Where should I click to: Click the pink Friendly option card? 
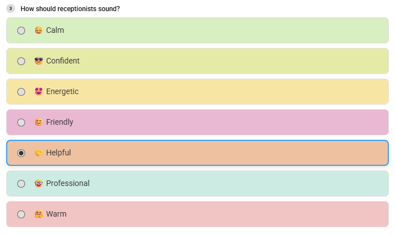197,122
